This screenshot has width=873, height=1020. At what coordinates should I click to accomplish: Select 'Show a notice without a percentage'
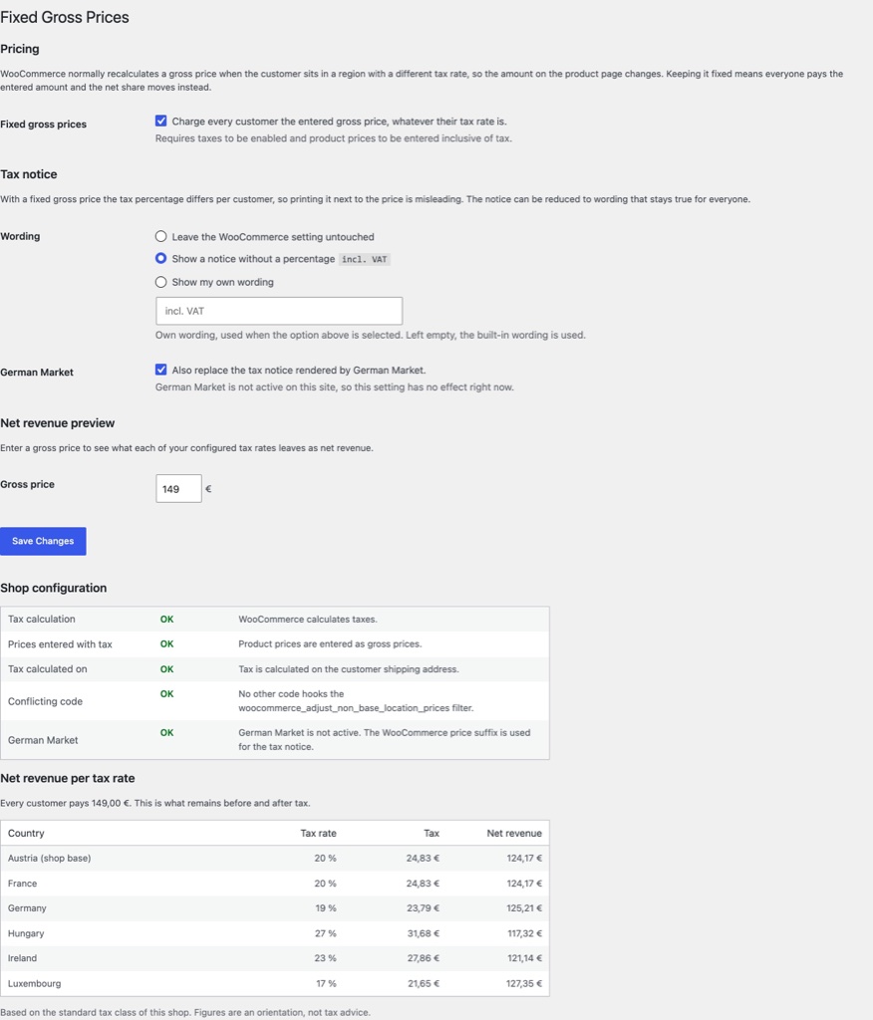coord(160,259)
